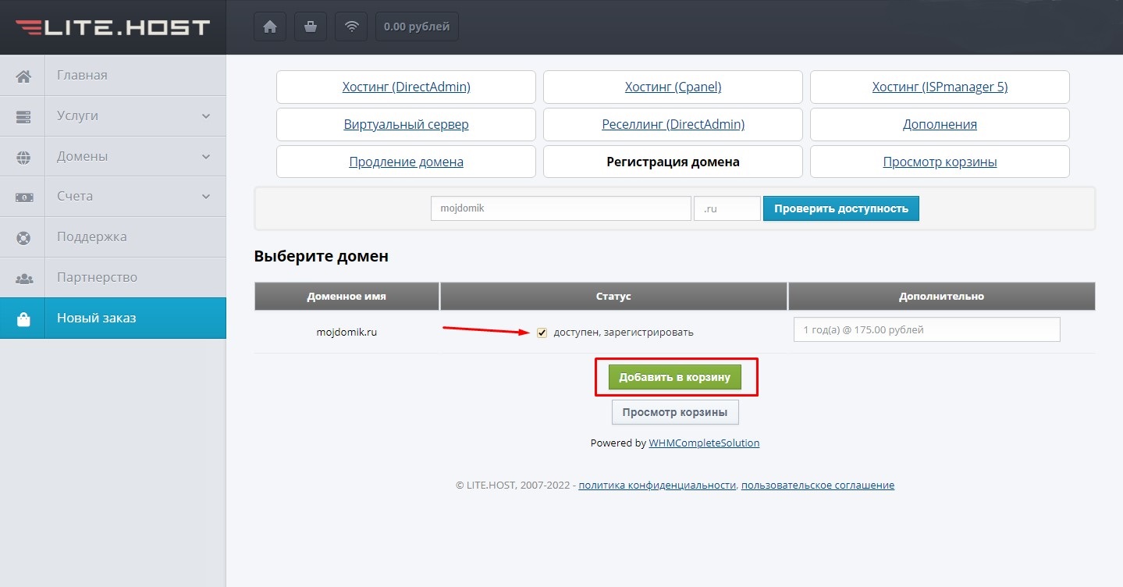
Task: Open the Хостинг (Cpanel) category
Action: point(673,87)
